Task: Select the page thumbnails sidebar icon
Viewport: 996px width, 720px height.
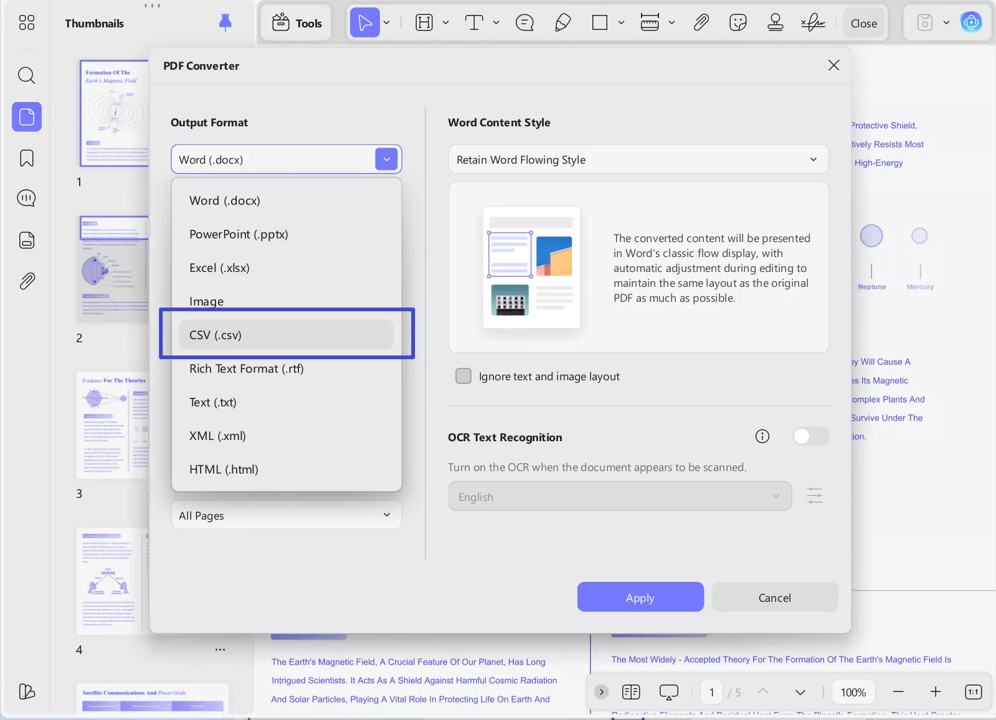Action: (27, 117)
